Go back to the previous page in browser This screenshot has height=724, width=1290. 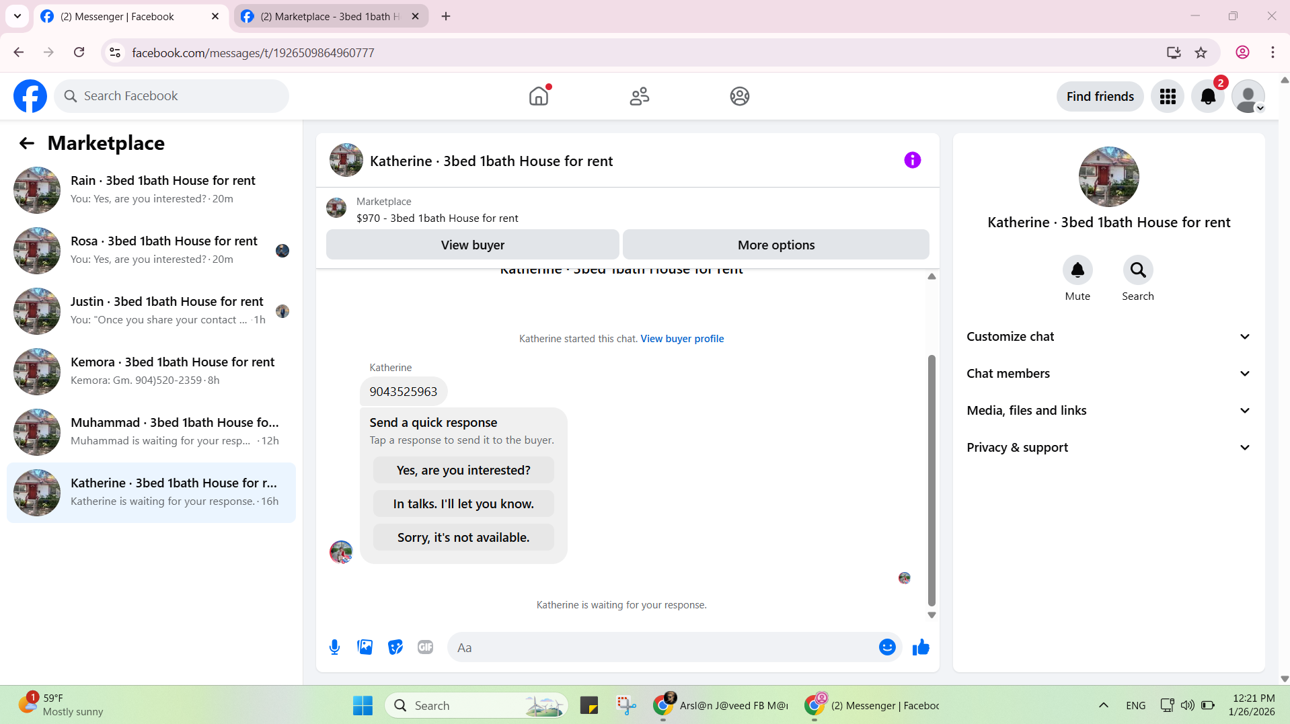coord(19,52)
